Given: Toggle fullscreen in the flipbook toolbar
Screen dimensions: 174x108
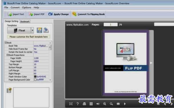Looking at the screenshot, I should coord(71,104).
